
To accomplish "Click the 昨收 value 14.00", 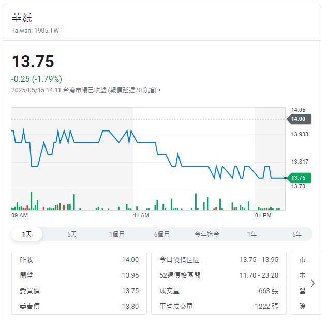I will coord(130,260).
